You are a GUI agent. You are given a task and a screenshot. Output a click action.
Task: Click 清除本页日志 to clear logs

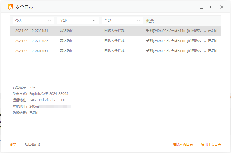click(183, 145)
